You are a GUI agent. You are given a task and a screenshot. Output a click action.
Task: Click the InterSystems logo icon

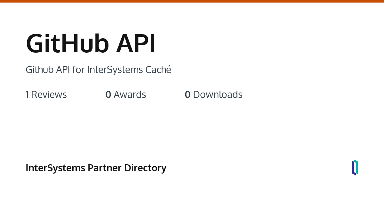[x=355, y=167]
